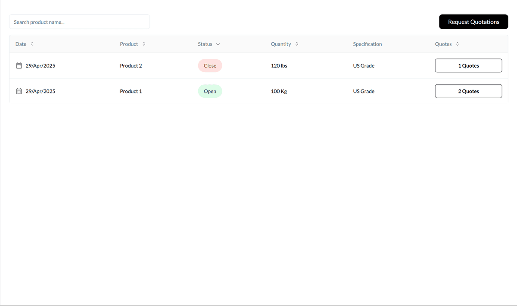This screenshot has width=517, height=306.
Task: Click the search product name field
Action: (x=79, y=22)
